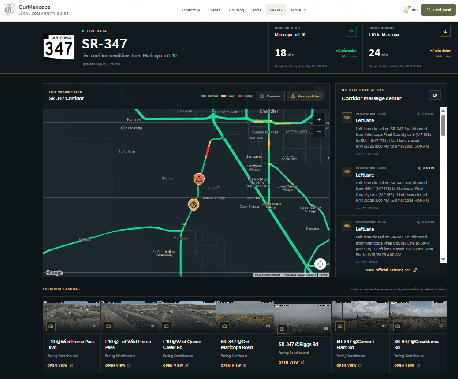The image size is (458, 379).
Task: Click scroll-up arrow in alerts list
Action: [x=443, y=111]
